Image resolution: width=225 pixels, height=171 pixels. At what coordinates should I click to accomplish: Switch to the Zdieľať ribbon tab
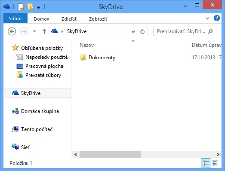69,19
